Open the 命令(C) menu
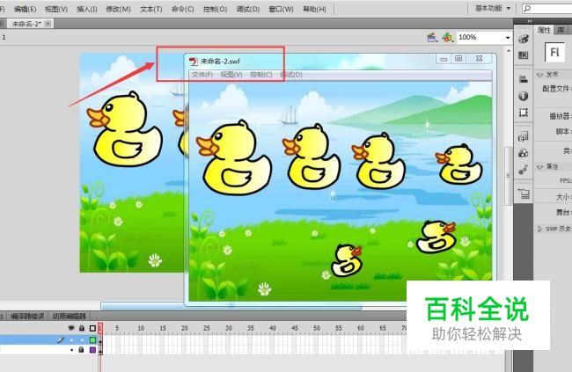 183,9
